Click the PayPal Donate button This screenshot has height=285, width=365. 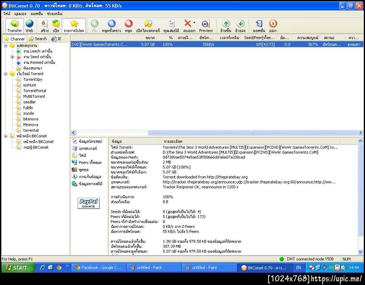(88, 203)
